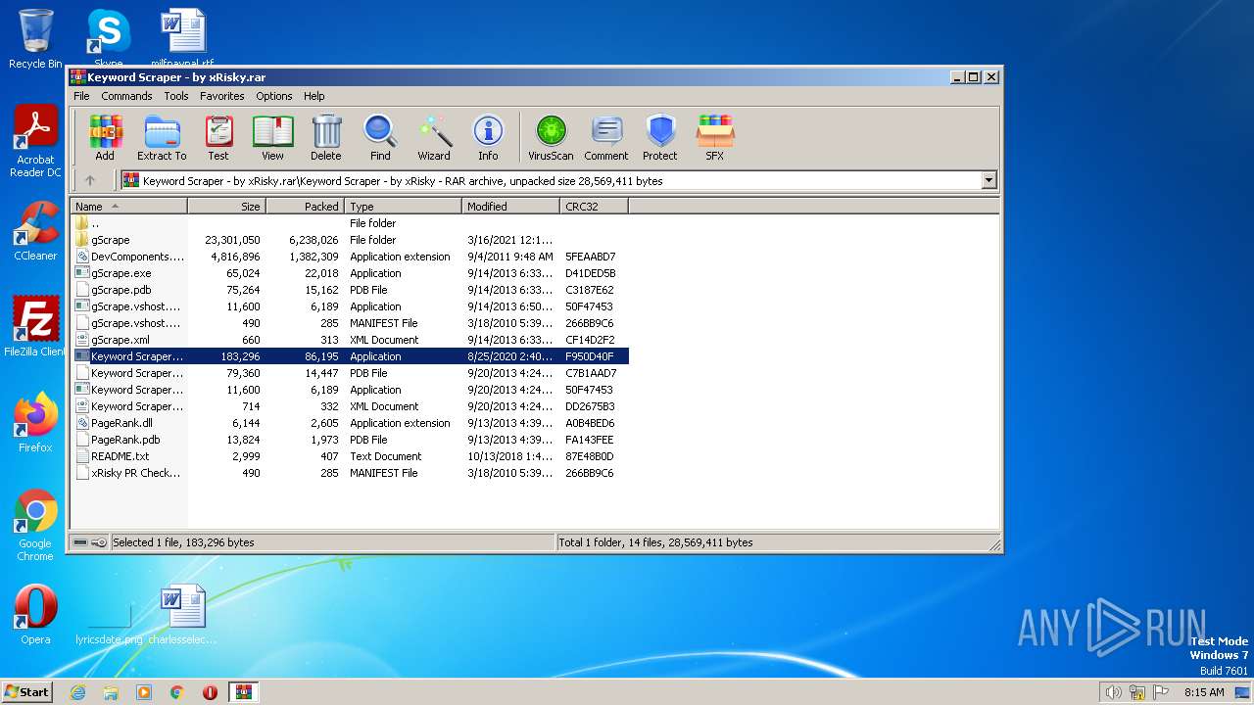Open Recycle Bin desktop icon
Viewport: 1254px width, 705px height.
[x=35, y=39]
